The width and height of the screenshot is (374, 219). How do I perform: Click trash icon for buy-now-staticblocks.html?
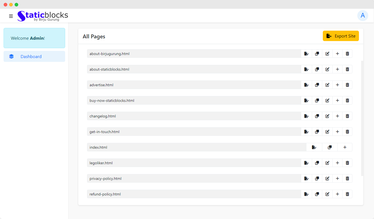pyautogui.click(x=347, y=100)
